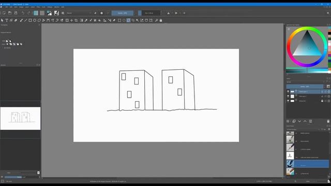Open the File menu
Image resolution: width=331 pixels, height=186 pixels.
7,7
